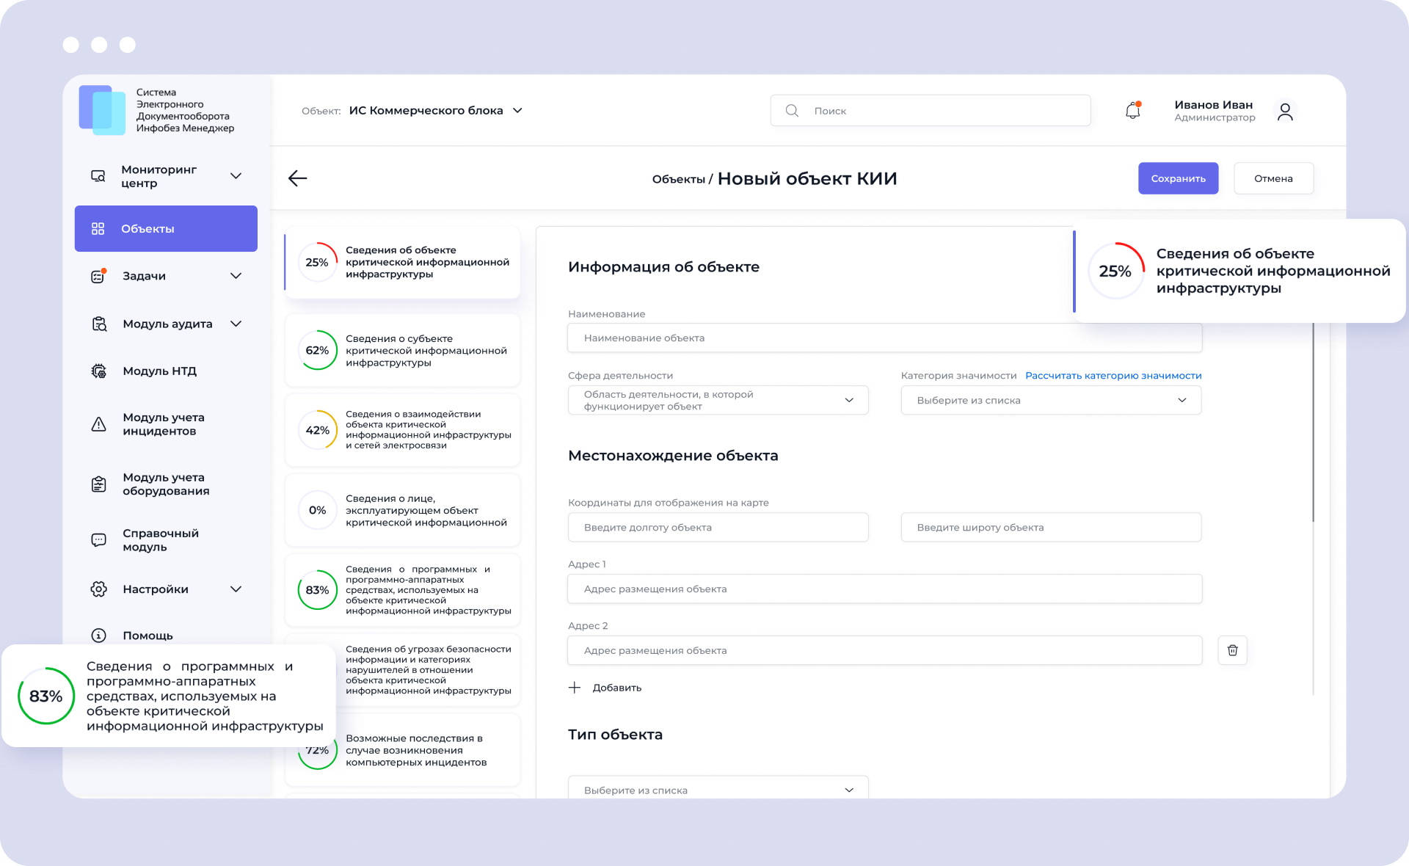Click the Сохранить button
The image size is (1409, 866).
click(1178, 178)
